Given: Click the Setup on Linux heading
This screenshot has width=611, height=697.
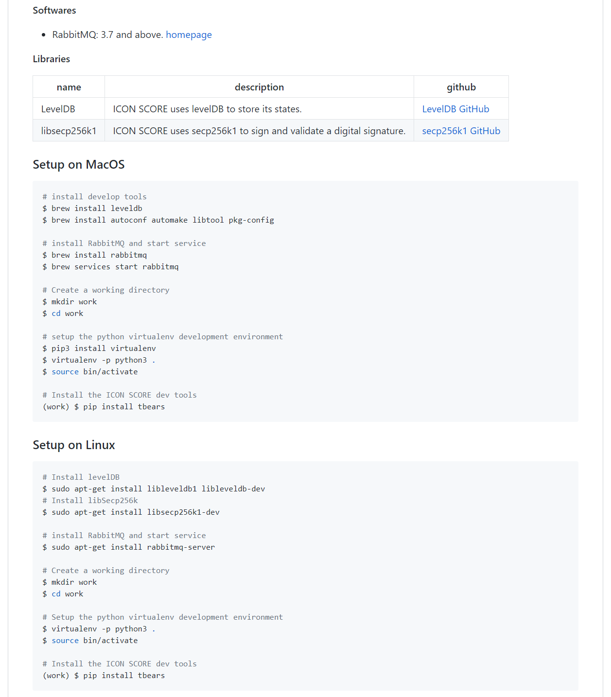Looking at the screenshot, I should click(x=74, y=445).
